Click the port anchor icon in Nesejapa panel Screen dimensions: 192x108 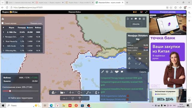tap(129, 63)
